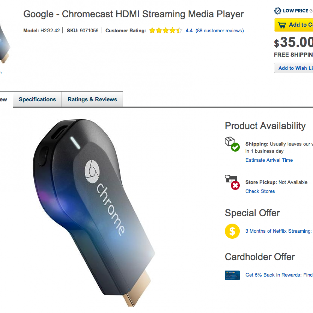Click the Check Stores link
Screen dimensions: 313x313
(260, 191)
